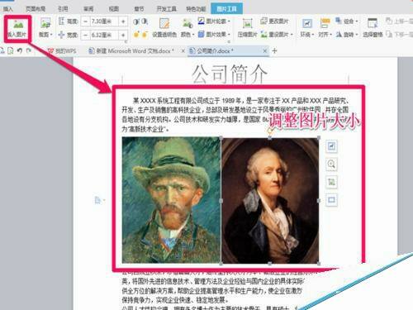The image size is (413, 310).
Task: Click the decrease contrast icon
Action: (x=145, y=21)
